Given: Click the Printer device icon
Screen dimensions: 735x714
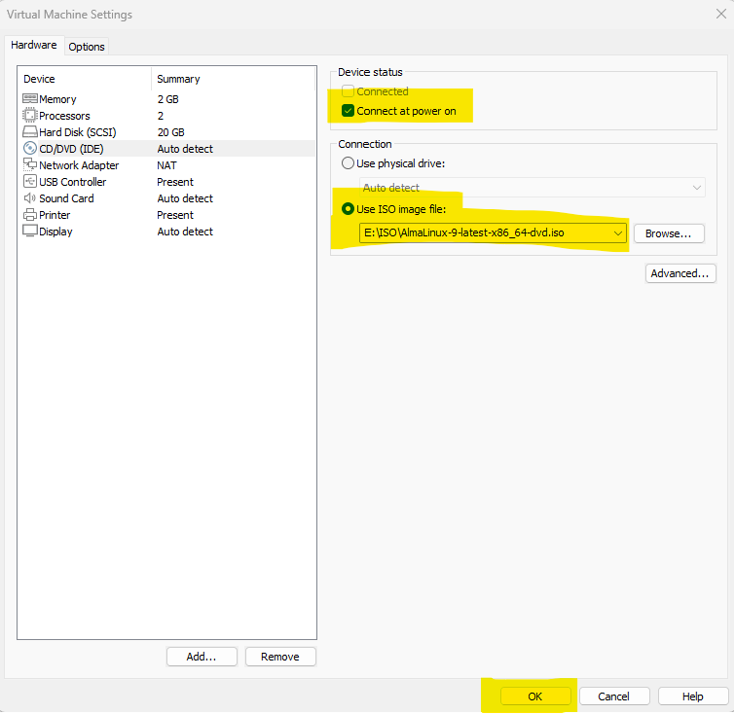Looking at the screenshot, I should (30, 215).
